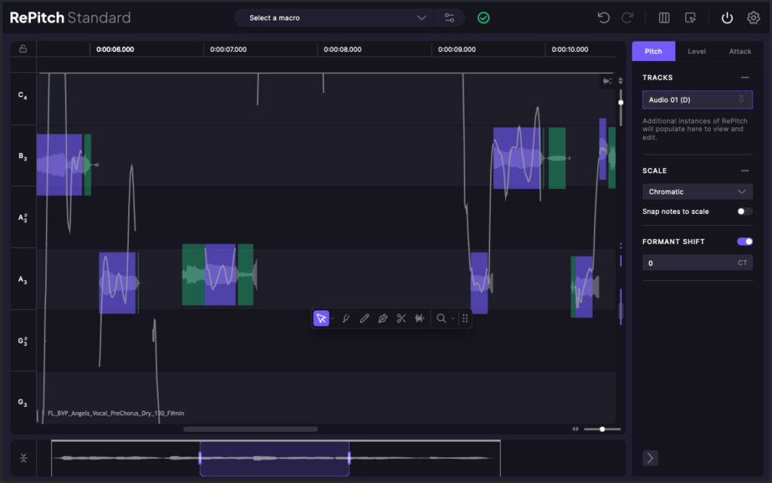Switch to the Level tab
This screenshot has height=483, width=772.
pyautogui.click(x=697, y=51)
